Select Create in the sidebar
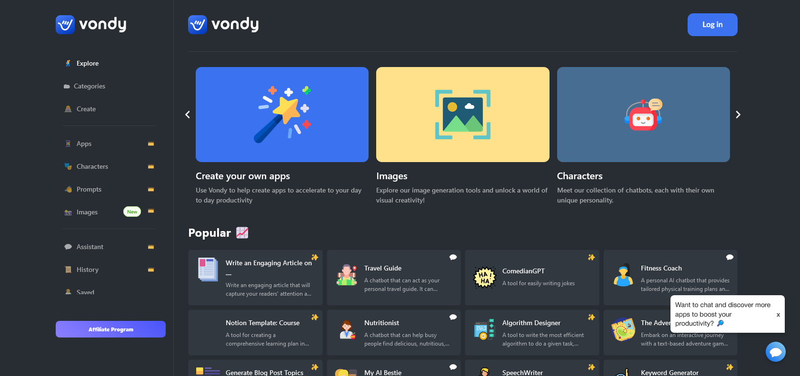 click(86, 109)
